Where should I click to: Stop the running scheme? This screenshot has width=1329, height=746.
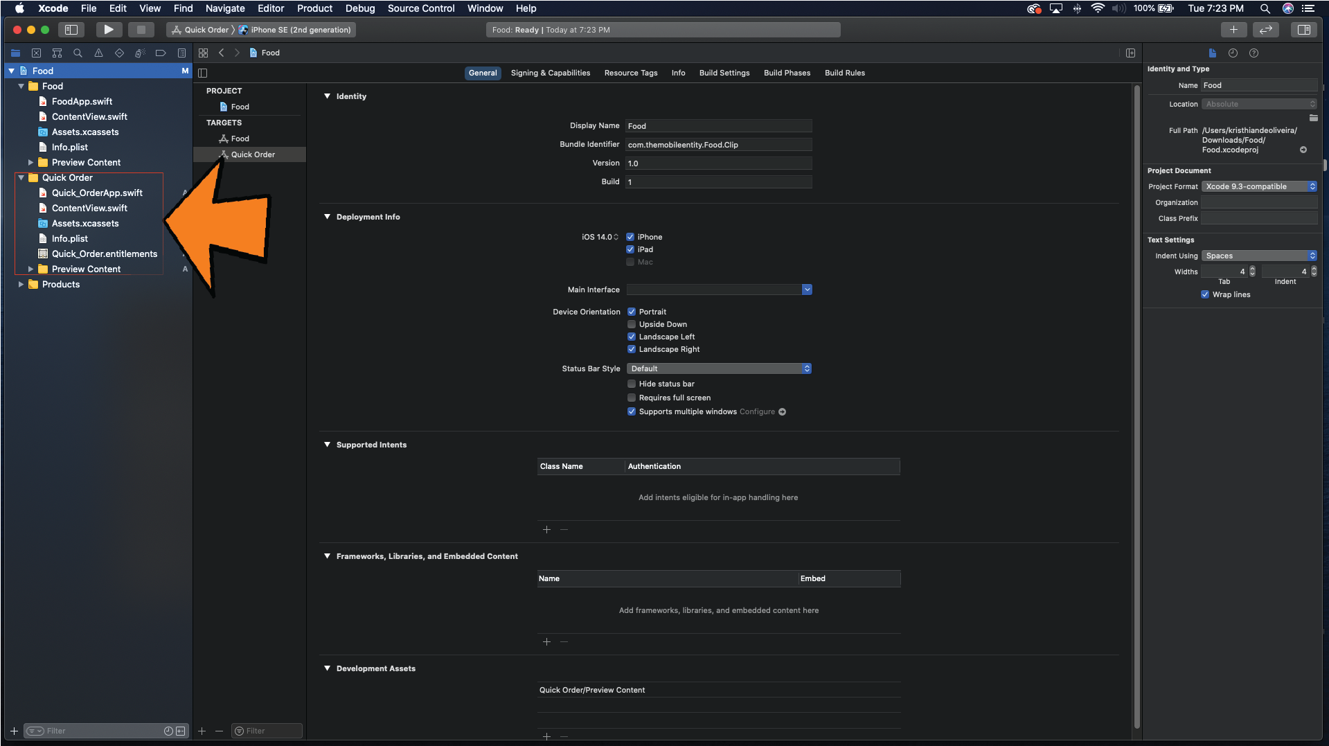point(141,30)
